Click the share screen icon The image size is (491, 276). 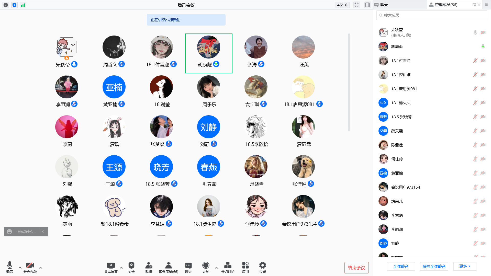click(111, 265)
